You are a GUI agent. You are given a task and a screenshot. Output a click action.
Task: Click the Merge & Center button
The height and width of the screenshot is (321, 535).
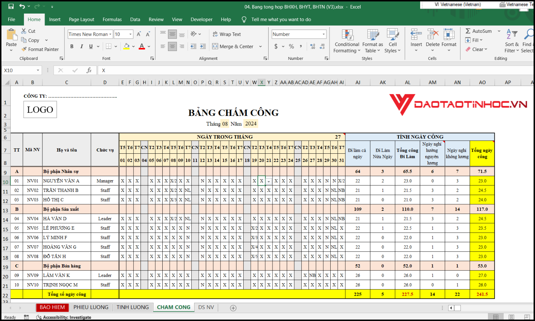(233, 46)
